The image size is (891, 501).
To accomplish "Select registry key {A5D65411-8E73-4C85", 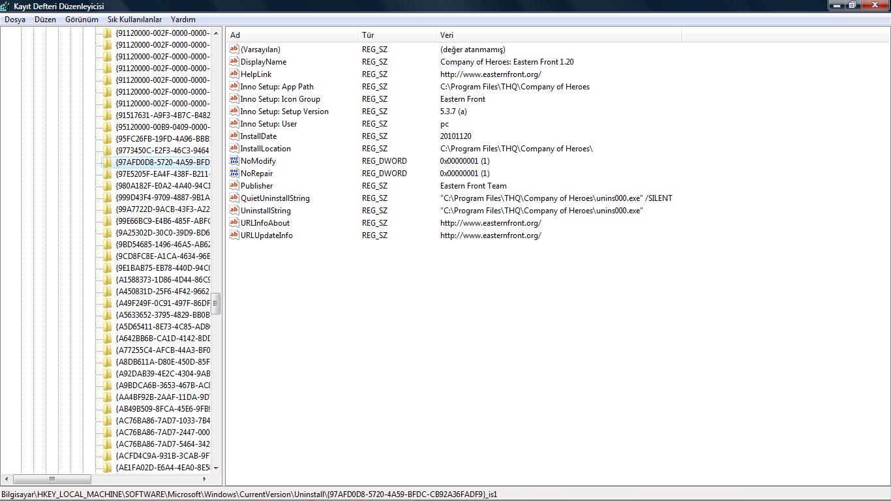I will (162, 326).
